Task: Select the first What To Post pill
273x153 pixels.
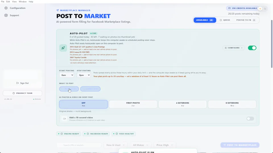Action: (69, 89)
